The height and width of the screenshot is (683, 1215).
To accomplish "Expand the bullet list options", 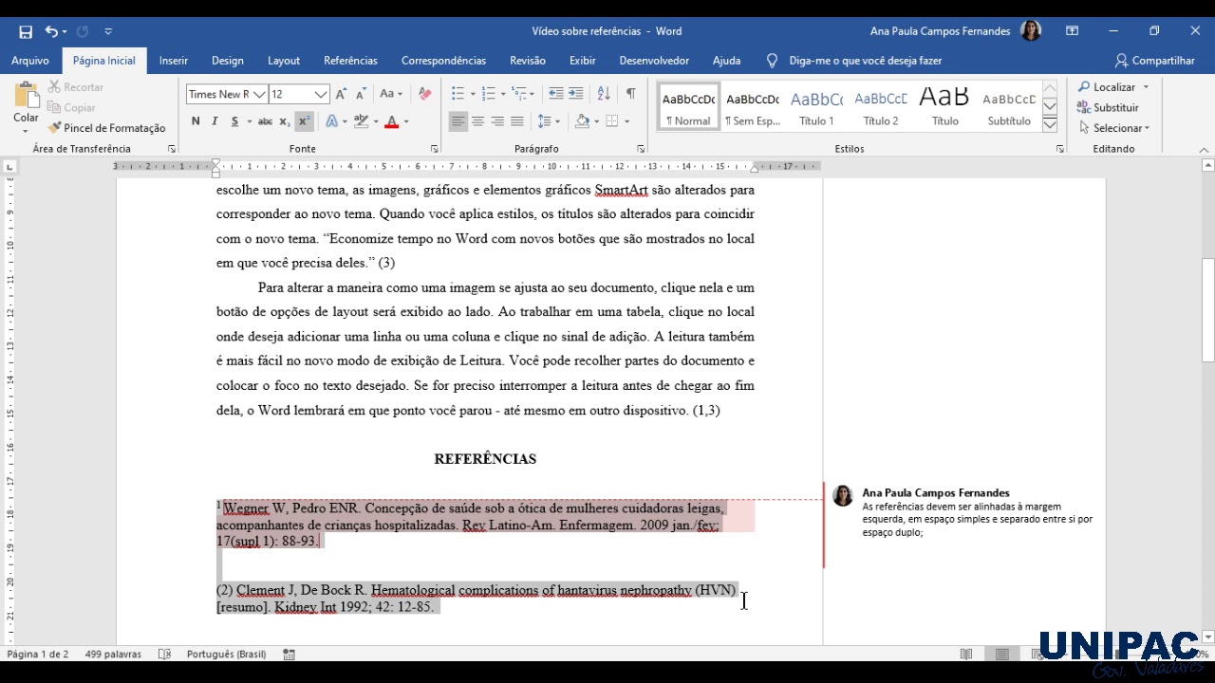I will tap(471, 94).
